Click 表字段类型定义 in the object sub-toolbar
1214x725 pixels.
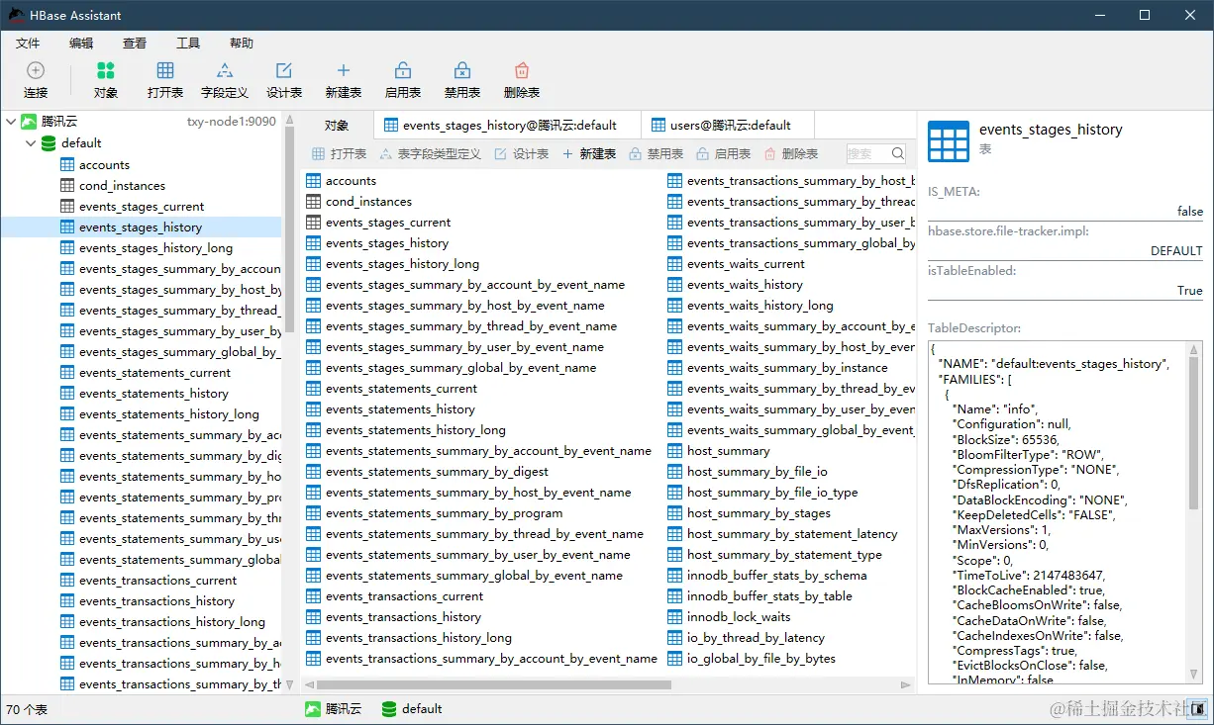coord(429,154)
